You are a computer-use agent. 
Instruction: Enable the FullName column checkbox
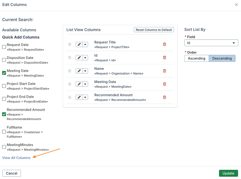tap(4, 132)
